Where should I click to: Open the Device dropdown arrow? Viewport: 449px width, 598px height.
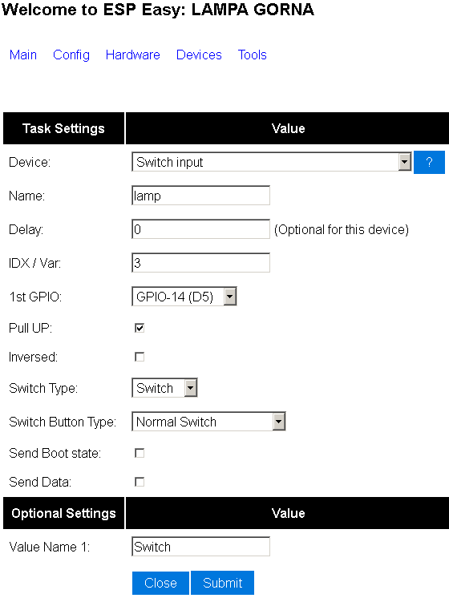(405, 162)
